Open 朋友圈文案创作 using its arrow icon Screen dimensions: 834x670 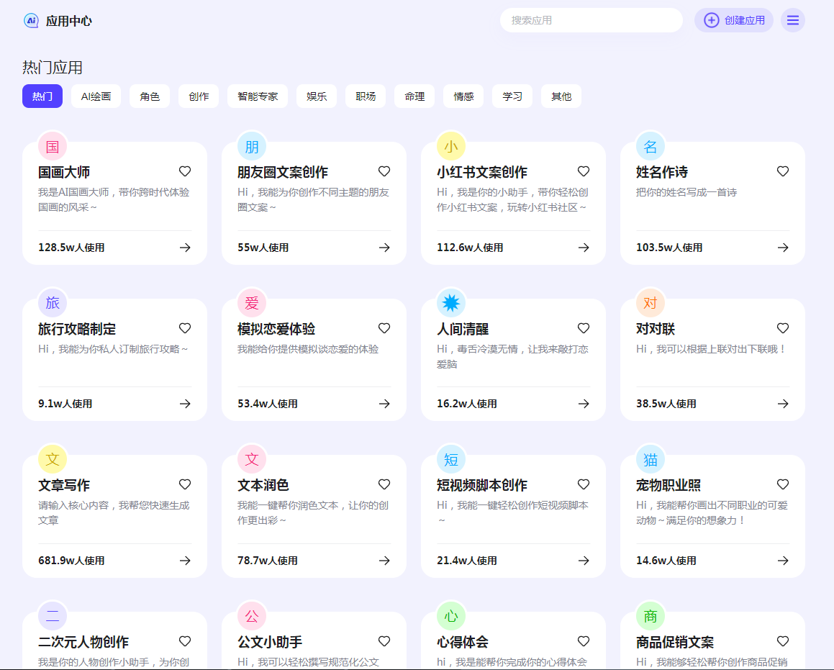[x=384, y=248]
